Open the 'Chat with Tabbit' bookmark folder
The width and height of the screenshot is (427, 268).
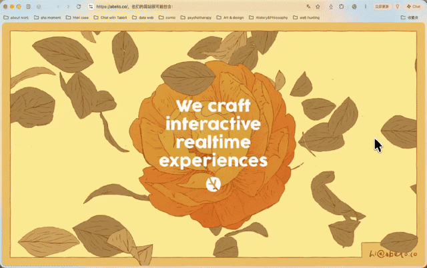pos(110,17)
